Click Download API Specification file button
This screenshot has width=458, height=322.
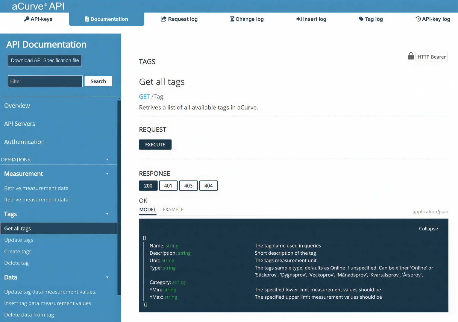point(45,60)
